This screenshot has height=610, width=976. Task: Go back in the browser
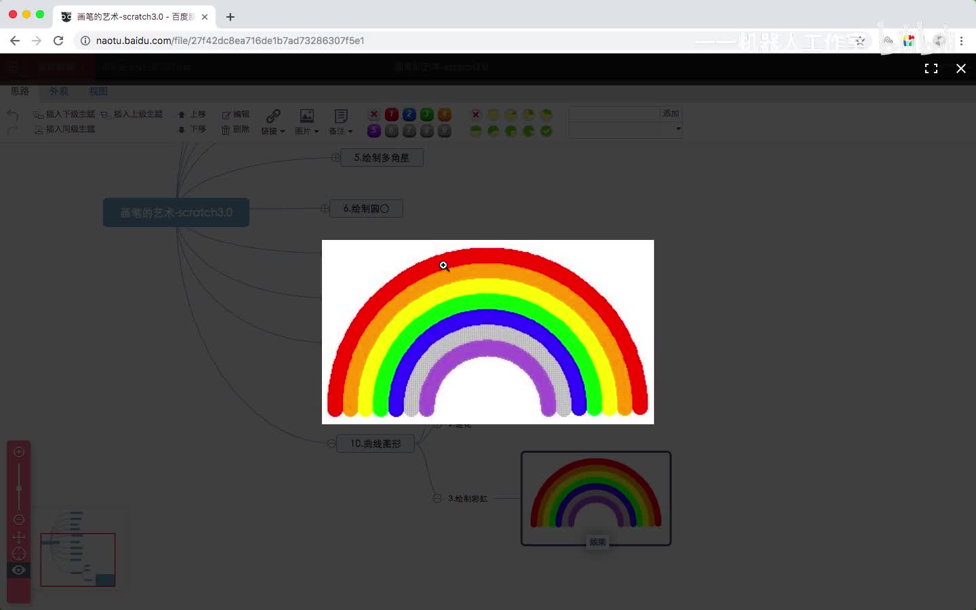pyautogui.click(x=15, y=41)
